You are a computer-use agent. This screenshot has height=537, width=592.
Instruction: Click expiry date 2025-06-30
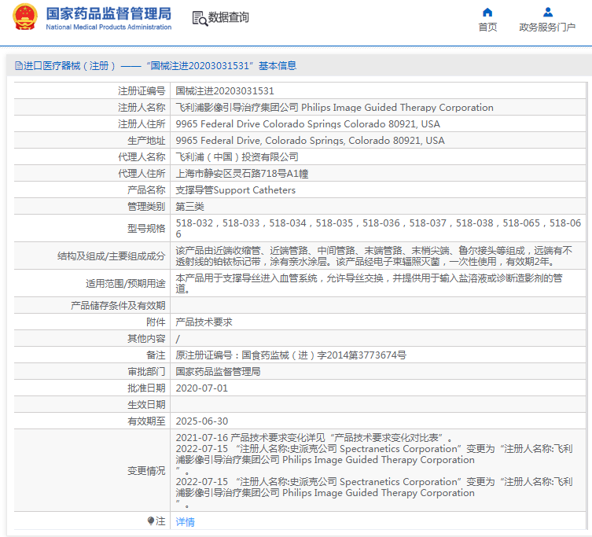pyautogui.click(x=201, y=421)
